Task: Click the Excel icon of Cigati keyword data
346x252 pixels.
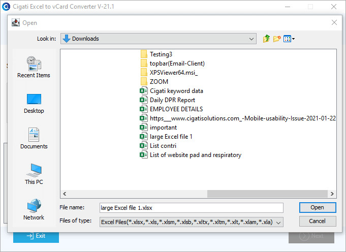Action: pyautogui.click(x=144, y=91)
